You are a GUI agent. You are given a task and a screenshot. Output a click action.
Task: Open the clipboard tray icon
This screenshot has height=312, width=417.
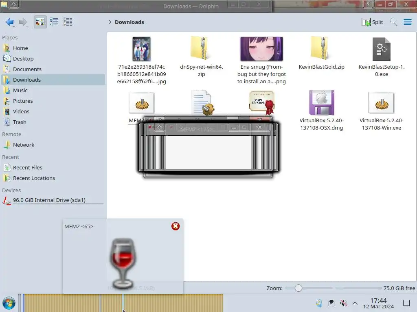coord(331,303)
